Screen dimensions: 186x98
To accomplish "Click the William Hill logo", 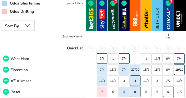I will (x=124, y=19).
